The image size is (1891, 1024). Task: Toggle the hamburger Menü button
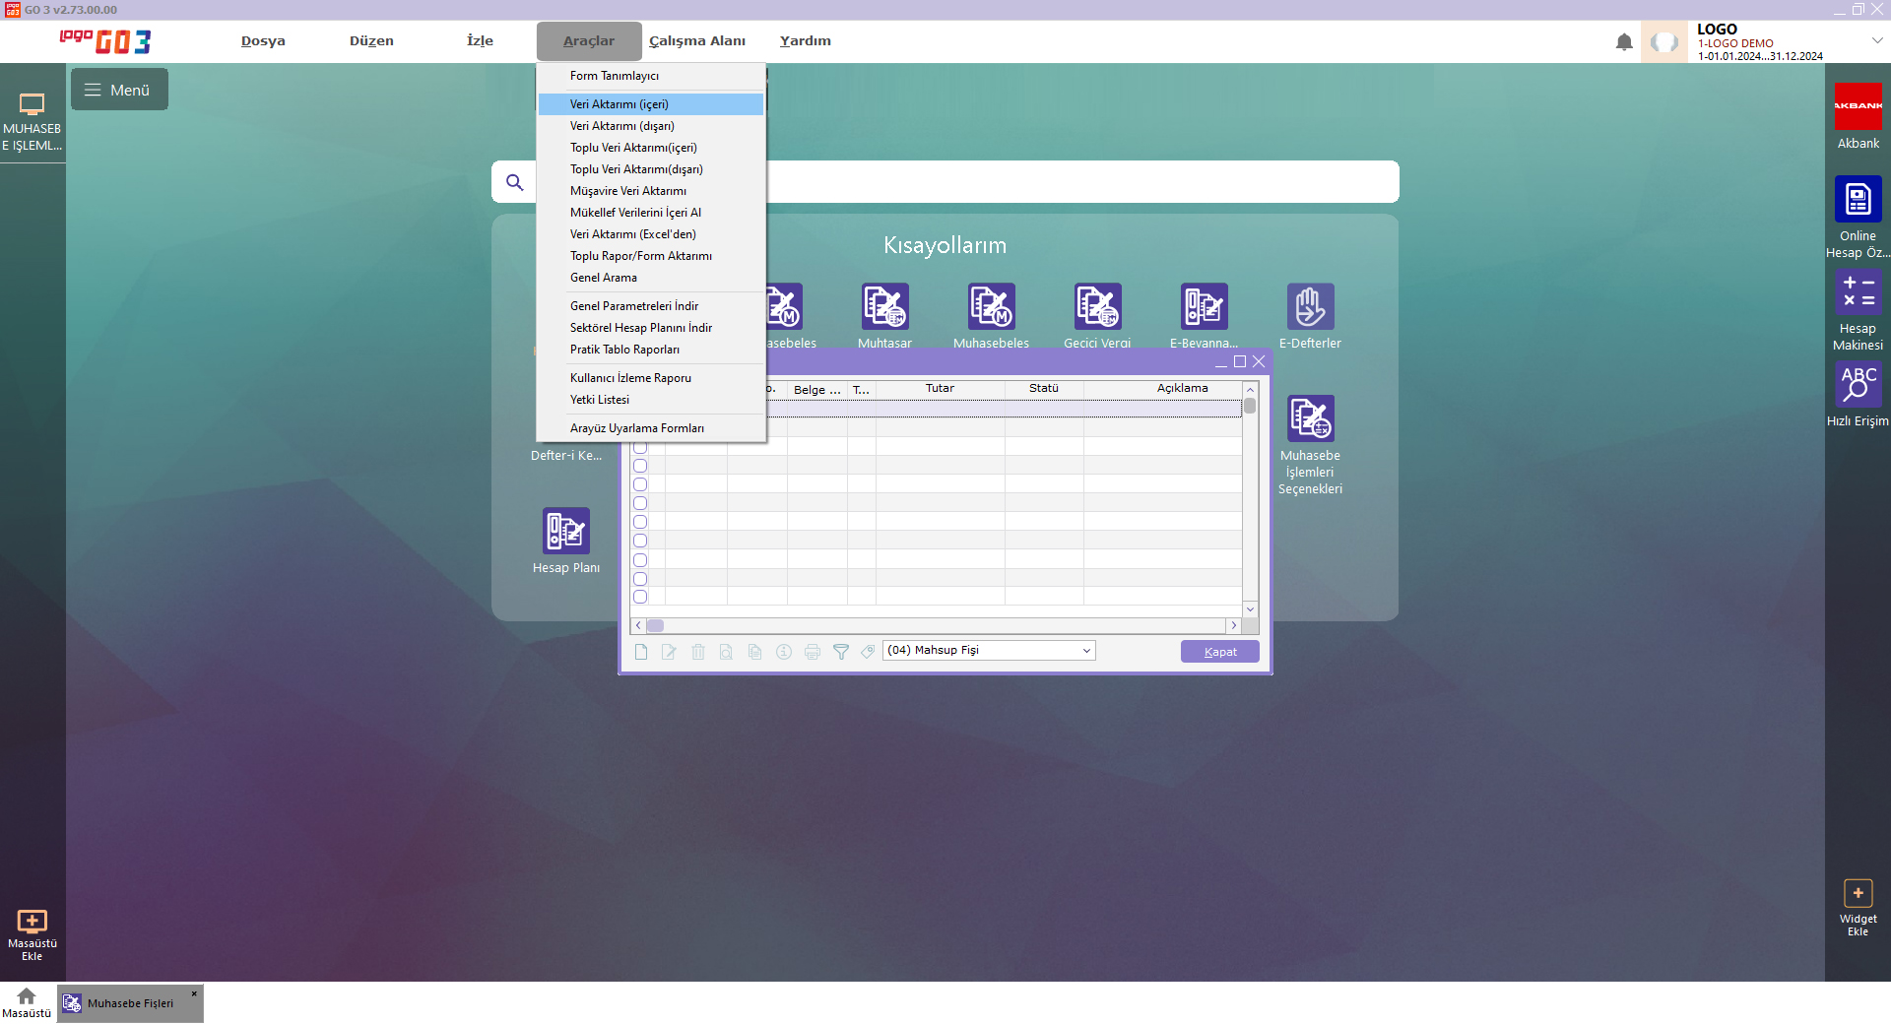(x=119, y=90)
